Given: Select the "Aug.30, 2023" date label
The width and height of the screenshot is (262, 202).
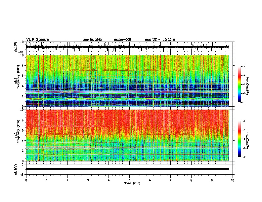Looking at the screenshot, I should (x=92, y=40).
